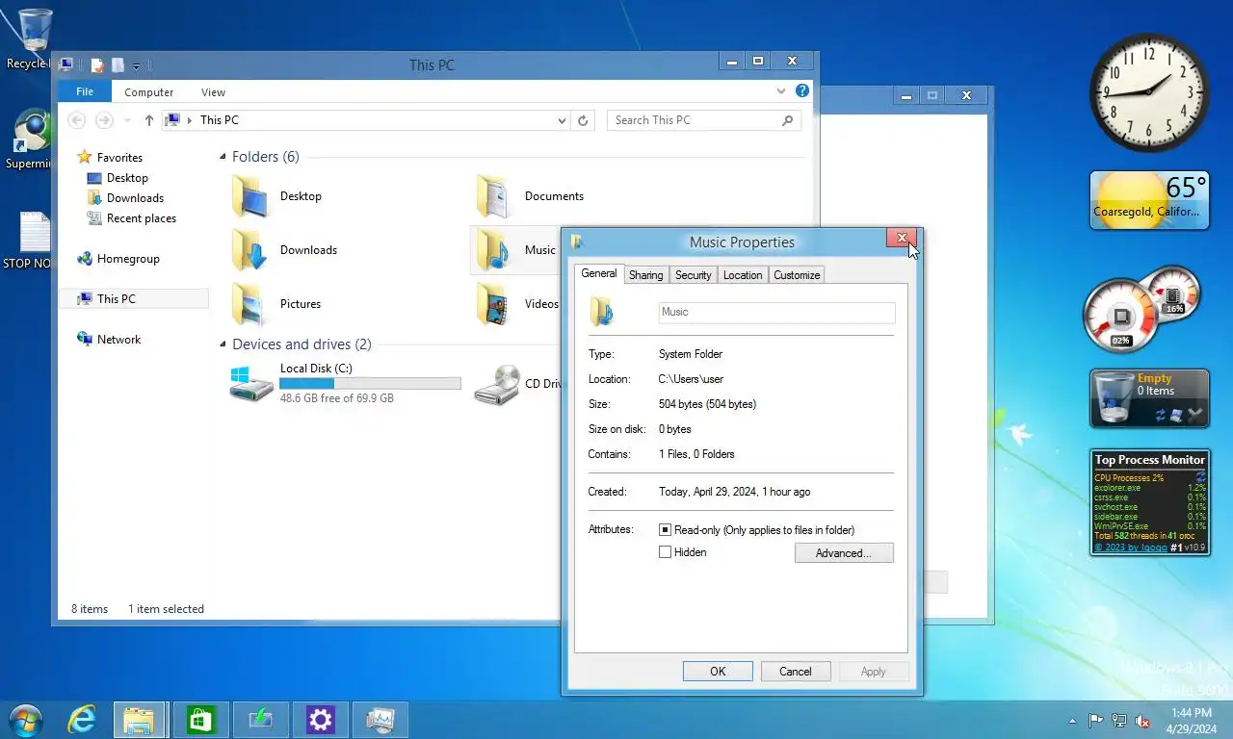Select Favorites in the navigation pane
This screenshot has height=739, width=1233.
(x=119, y=158)
